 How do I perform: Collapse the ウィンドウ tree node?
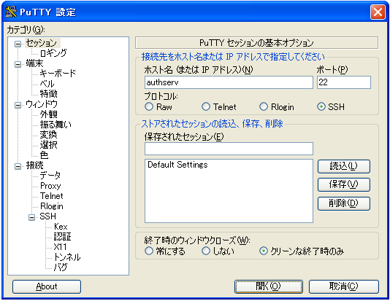click(x=18, y=106)
